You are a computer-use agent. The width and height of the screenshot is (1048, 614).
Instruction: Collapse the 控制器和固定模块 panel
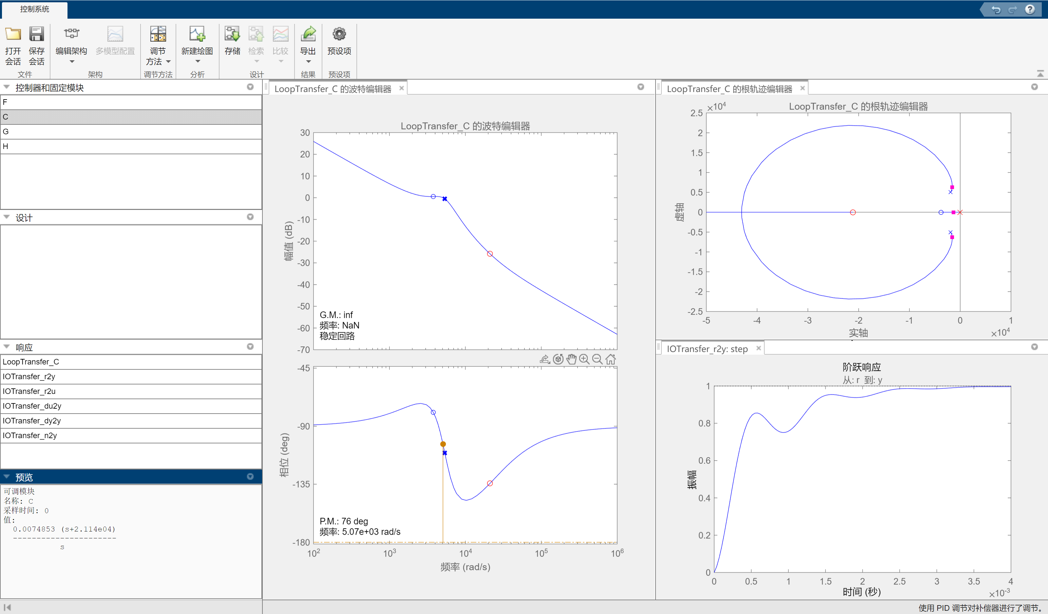7,87
